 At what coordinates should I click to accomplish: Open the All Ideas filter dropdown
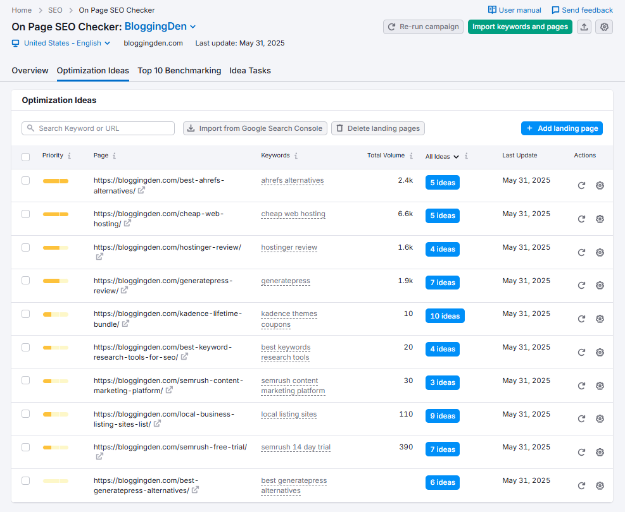pos(441,157)
